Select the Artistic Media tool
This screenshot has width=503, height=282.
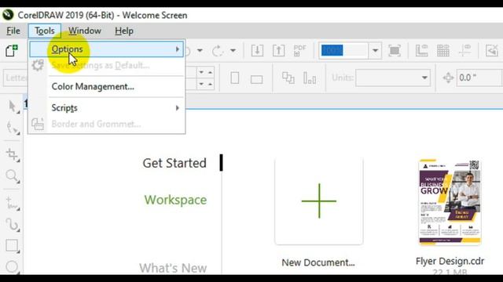click(13, 225)
